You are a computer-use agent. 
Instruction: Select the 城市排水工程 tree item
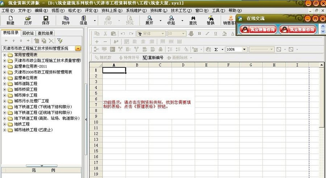[x=26, y=95]
